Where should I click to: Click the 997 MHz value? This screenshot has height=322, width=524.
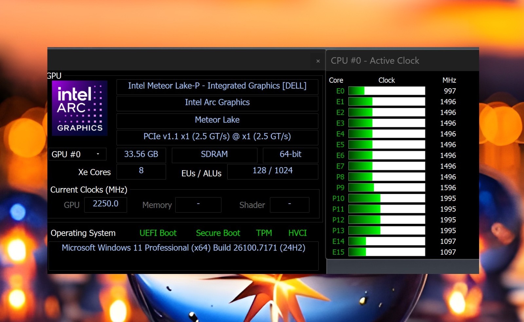click(x=450, y=91)
